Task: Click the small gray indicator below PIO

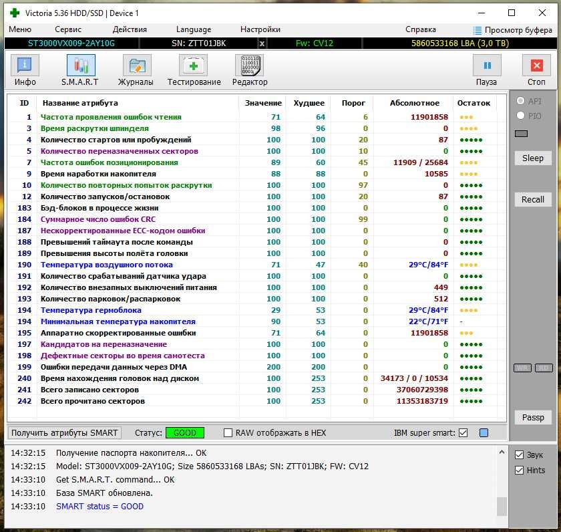Action: click(x=521, y=134)
